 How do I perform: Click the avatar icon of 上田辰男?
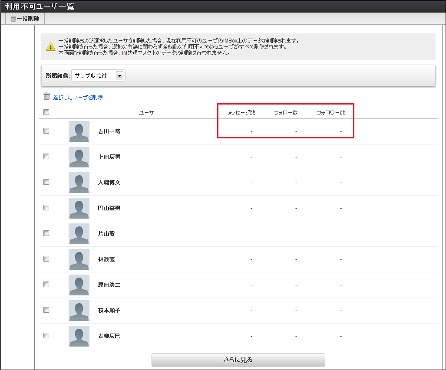79,157
